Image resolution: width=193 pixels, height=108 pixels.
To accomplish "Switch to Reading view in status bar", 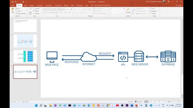I will 155,102.
